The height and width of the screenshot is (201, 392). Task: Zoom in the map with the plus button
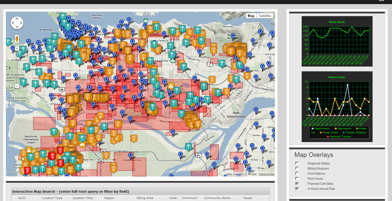pos(17,48)
